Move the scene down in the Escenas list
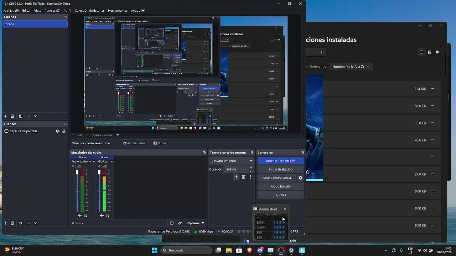This screenshot has width=456, height=256. coord(36,116)
